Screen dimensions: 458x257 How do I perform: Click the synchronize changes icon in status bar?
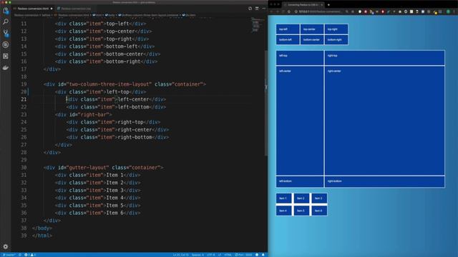click(20, 255)
